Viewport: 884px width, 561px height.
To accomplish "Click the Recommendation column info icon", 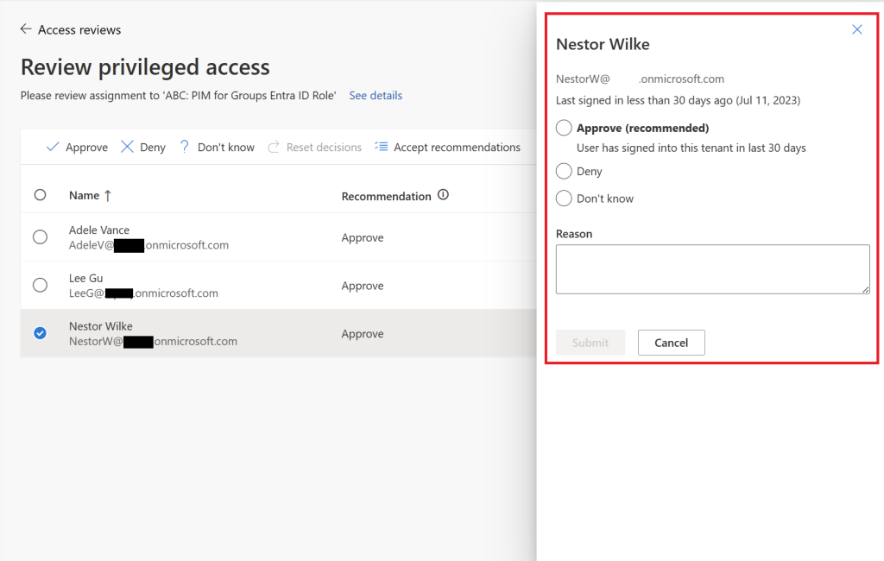I will coord(443,195).
